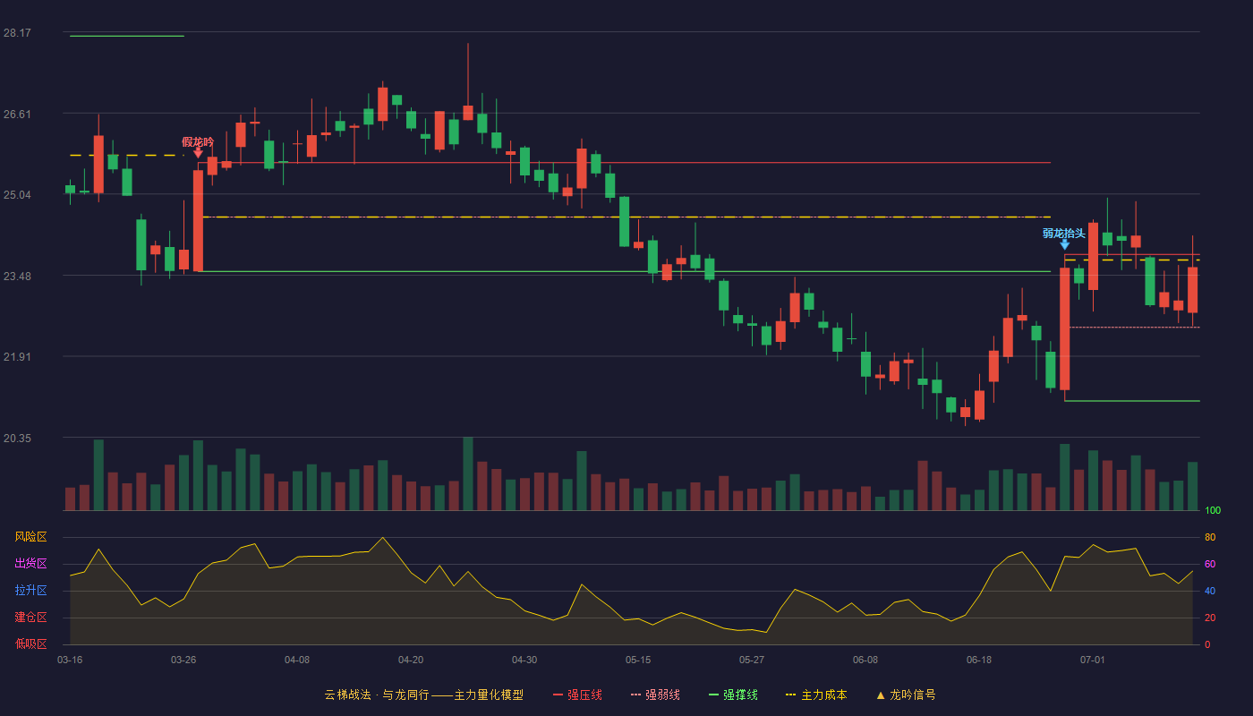Click the 0 indicator scale value

pos(1207,644)
